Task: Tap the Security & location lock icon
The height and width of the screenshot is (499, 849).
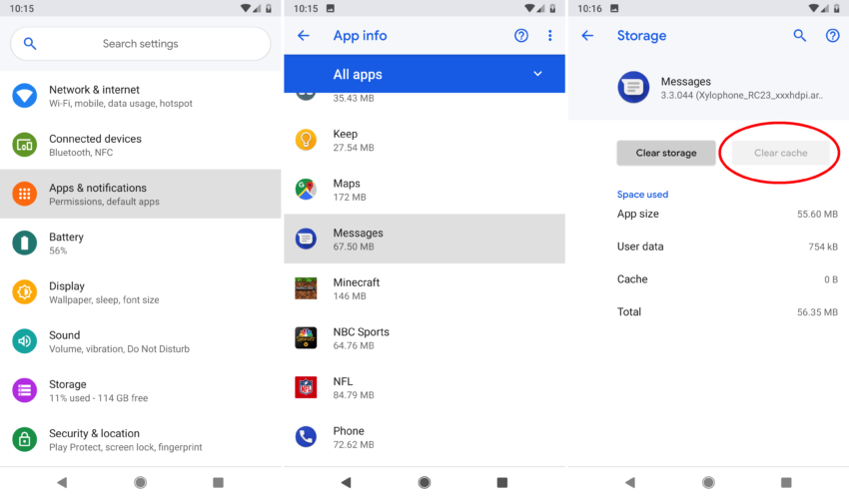Action: 24,439
